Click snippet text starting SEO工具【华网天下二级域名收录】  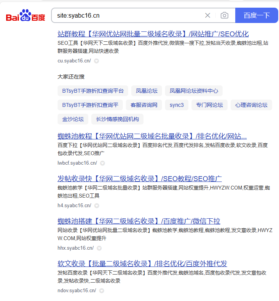pyautogui.click(x=163, y=47)
